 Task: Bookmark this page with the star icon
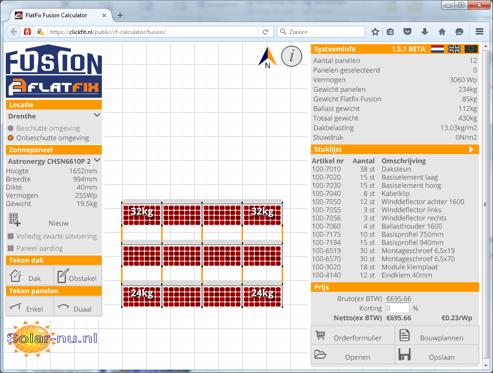tap(375, 32)
